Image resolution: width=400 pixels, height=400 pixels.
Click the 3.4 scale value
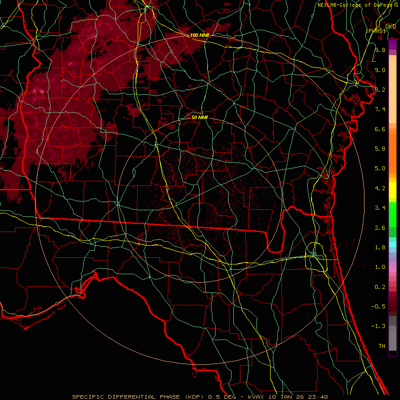(x=380, y=208)
